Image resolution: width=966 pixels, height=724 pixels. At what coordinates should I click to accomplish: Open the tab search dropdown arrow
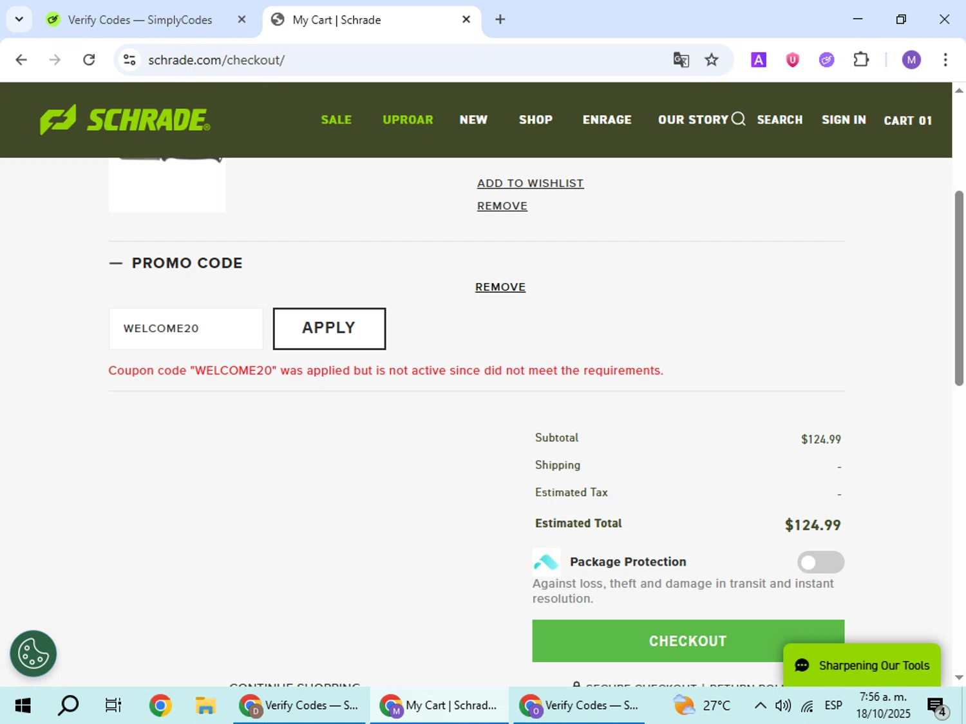19,19
